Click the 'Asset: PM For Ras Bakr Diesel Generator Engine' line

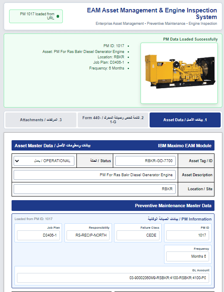pyautogui.click(x=83, y=52)
